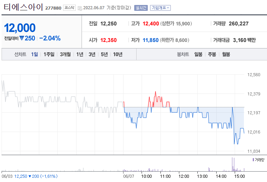Viewport: 267px width, 182px height.
Task: Expand the 기업개요 dropdown
Action: pyautogui.click(x=160, y=8)
